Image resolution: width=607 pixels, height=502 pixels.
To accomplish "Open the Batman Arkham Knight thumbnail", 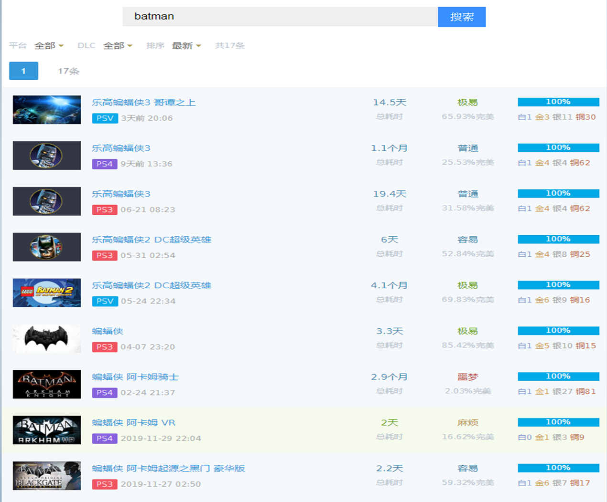I will coord(47,384).
